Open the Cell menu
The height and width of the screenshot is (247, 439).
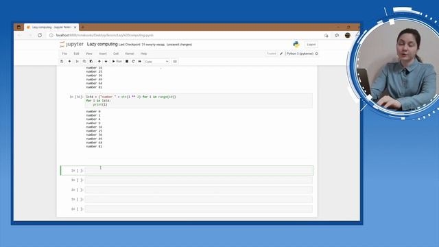tap(116, 54)
